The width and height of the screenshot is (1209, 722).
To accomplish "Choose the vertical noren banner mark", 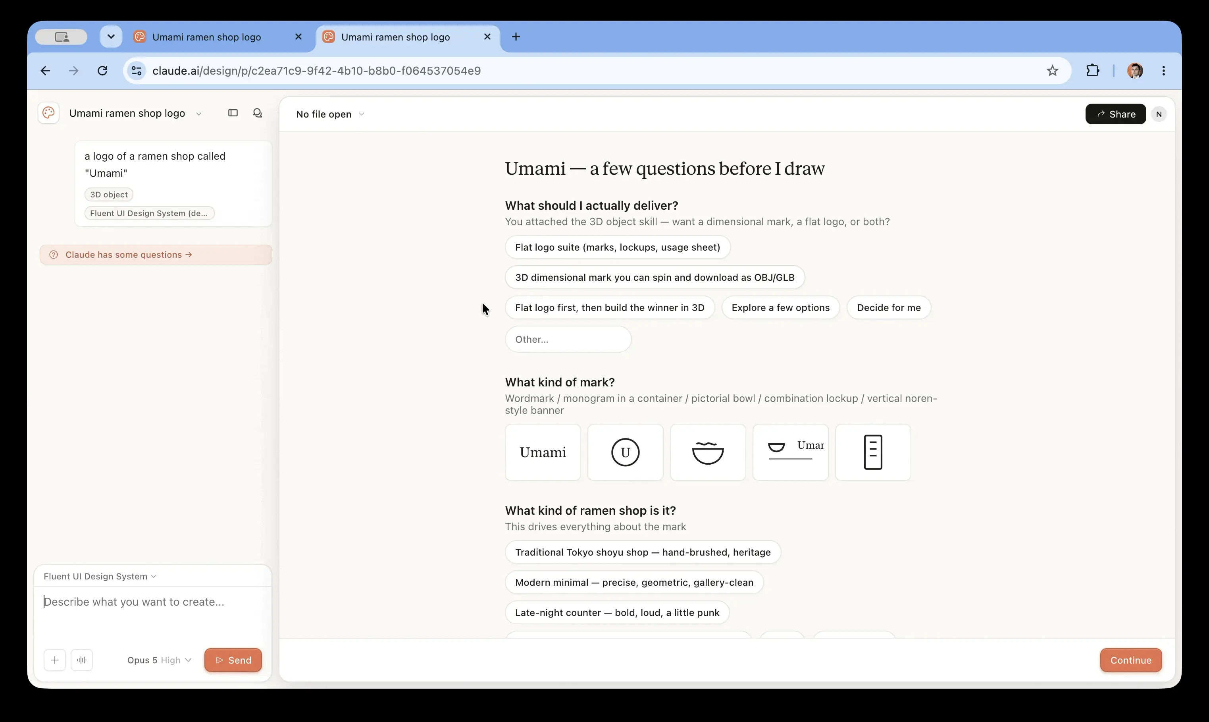I will click(x=873, y=452).
